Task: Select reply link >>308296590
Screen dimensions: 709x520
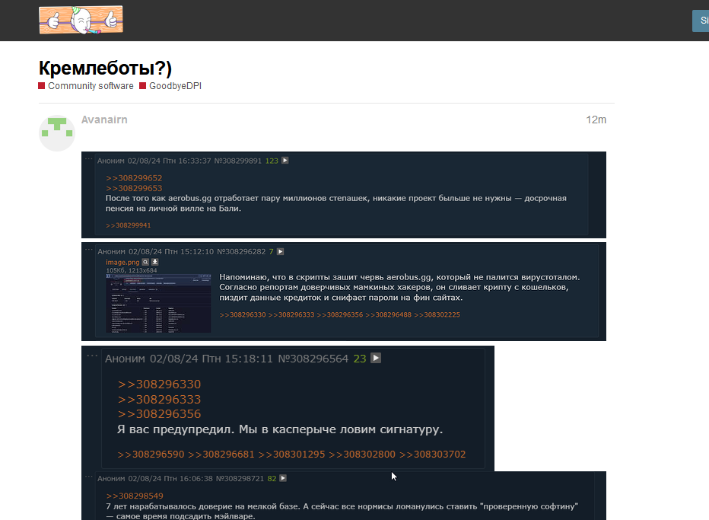Action: 151,455
